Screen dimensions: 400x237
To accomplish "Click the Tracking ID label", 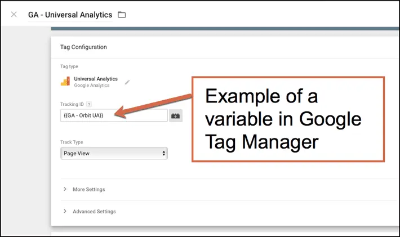I will tap(72, 105).
